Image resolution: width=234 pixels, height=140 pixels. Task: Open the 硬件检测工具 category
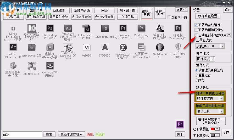click(36, 17)
